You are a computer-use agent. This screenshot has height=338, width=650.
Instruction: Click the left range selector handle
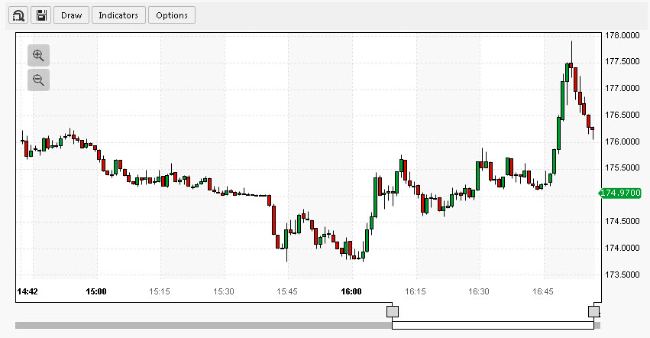(393, 311)
